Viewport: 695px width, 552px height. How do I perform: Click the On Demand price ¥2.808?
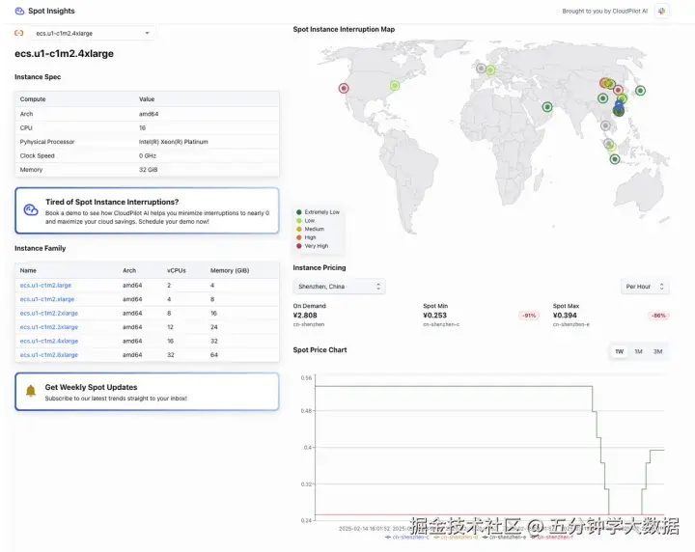point(305,316)
